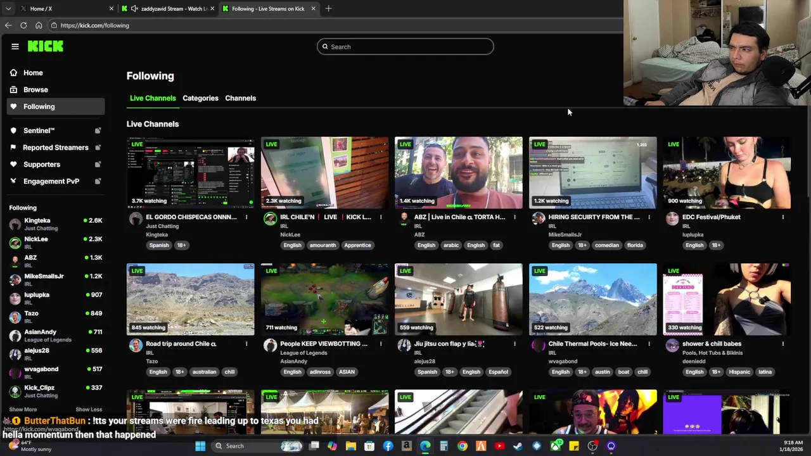
Task: Click the browser back arrow
Action: coord(8,25)
